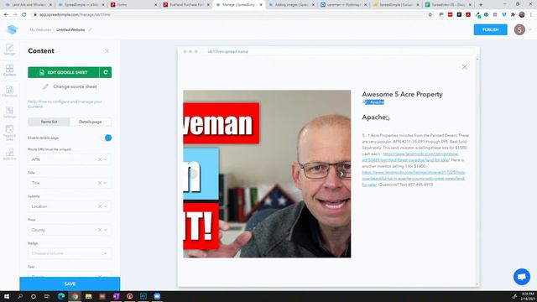Switch to the Spreadsheet Google Sheets browser tab
The image size is (537, 302).
coord(449,5)
